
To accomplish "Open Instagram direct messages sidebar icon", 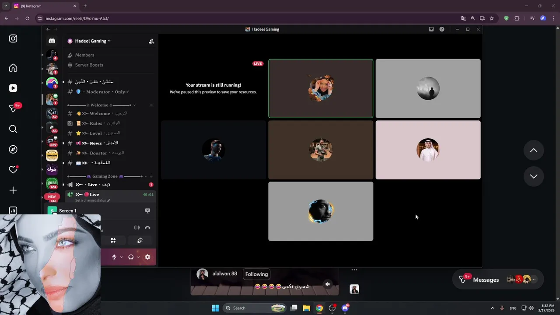I will 13,108.
